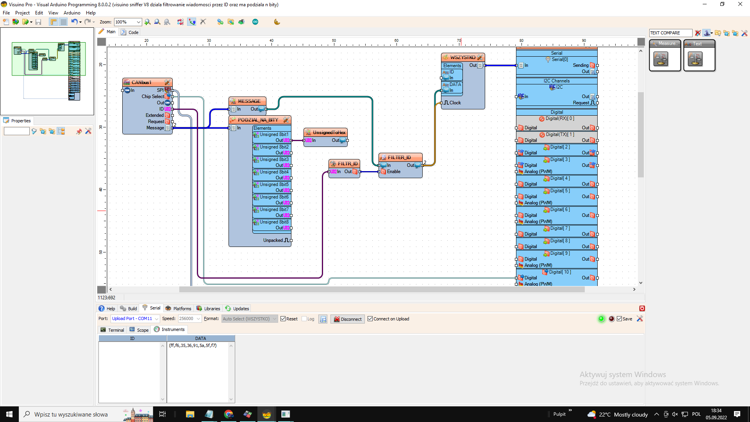Toggle the dotted grid display icon
The image size is (750, 422).
pyautogui.click(x=63, y=22)
